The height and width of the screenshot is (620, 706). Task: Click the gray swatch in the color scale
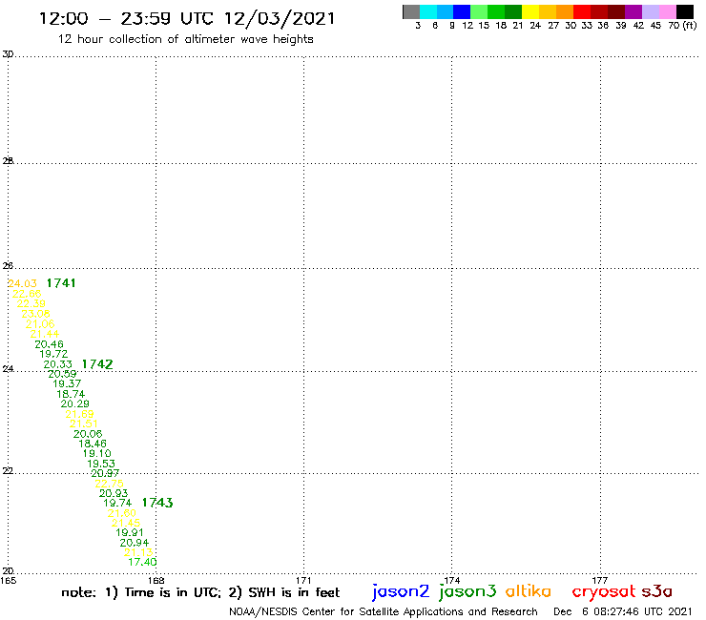tap(411, 11)
